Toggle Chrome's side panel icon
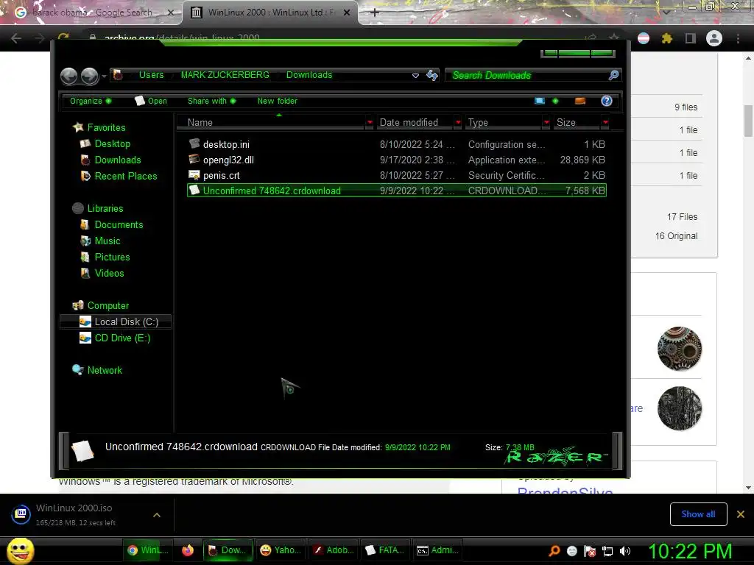 (x=690, y=38)
